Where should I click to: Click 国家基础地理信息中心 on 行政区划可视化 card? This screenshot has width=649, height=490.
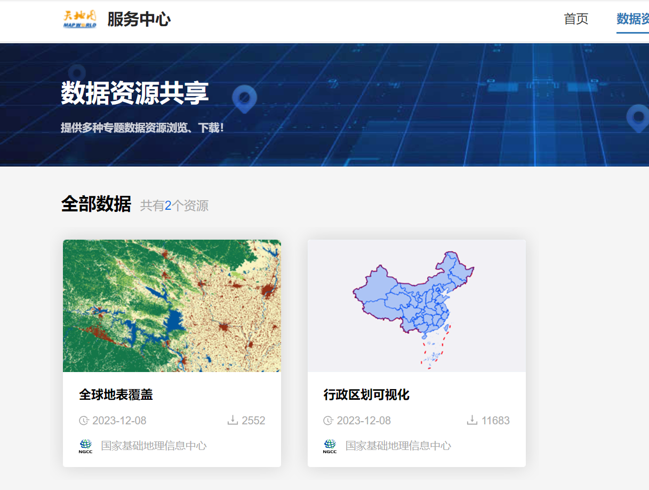[398, 446]
